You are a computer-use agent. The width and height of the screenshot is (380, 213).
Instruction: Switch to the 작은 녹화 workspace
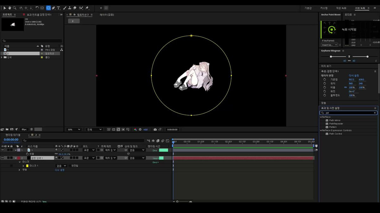click(x=341, y=8)
